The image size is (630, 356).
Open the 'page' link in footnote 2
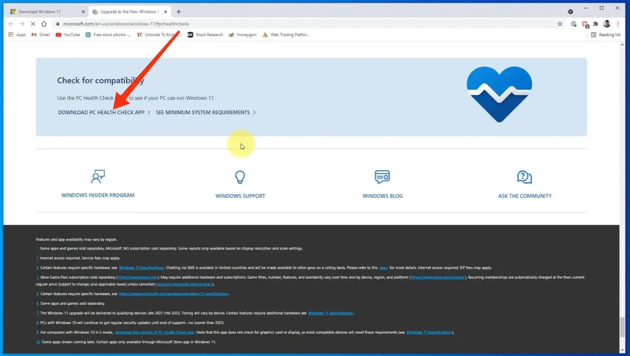(384, 268)
